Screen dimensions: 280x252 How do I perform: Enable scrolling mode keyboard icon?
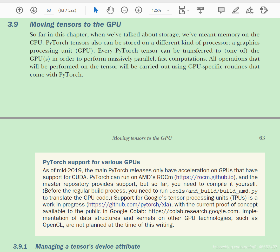pos(200,10)
